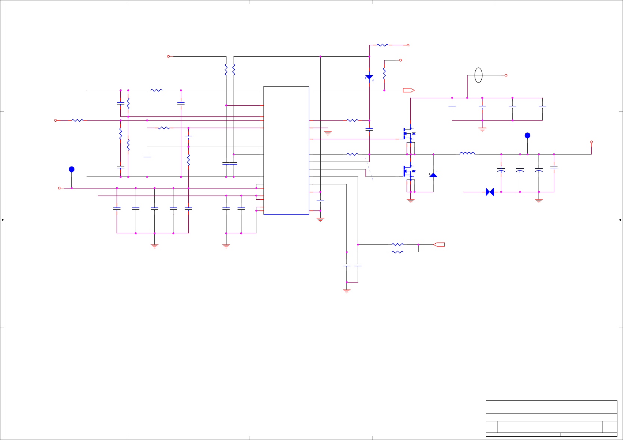Select the terminal circle after the top resistor
This screenshot has width=623, height=440.
408,45
